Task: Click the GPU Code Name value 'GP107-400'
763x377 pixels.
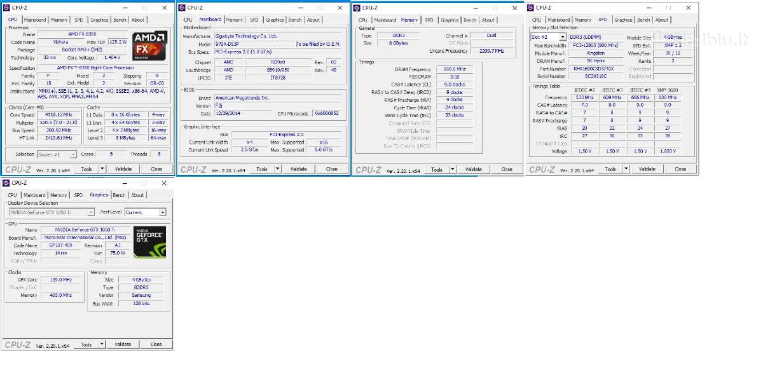Action: point(61,245)
